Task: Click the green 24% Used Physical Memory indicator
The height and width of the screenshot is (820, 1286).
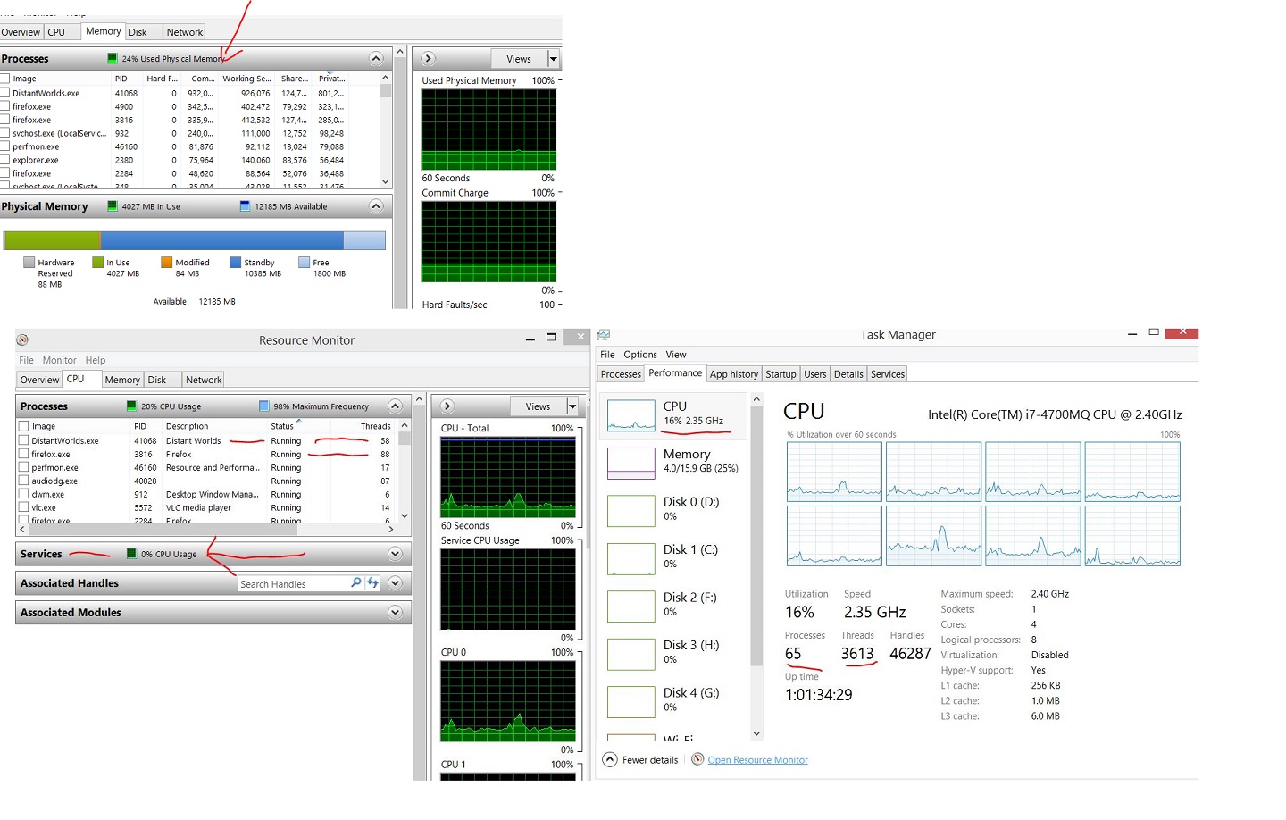Action: tap(112, 58)
